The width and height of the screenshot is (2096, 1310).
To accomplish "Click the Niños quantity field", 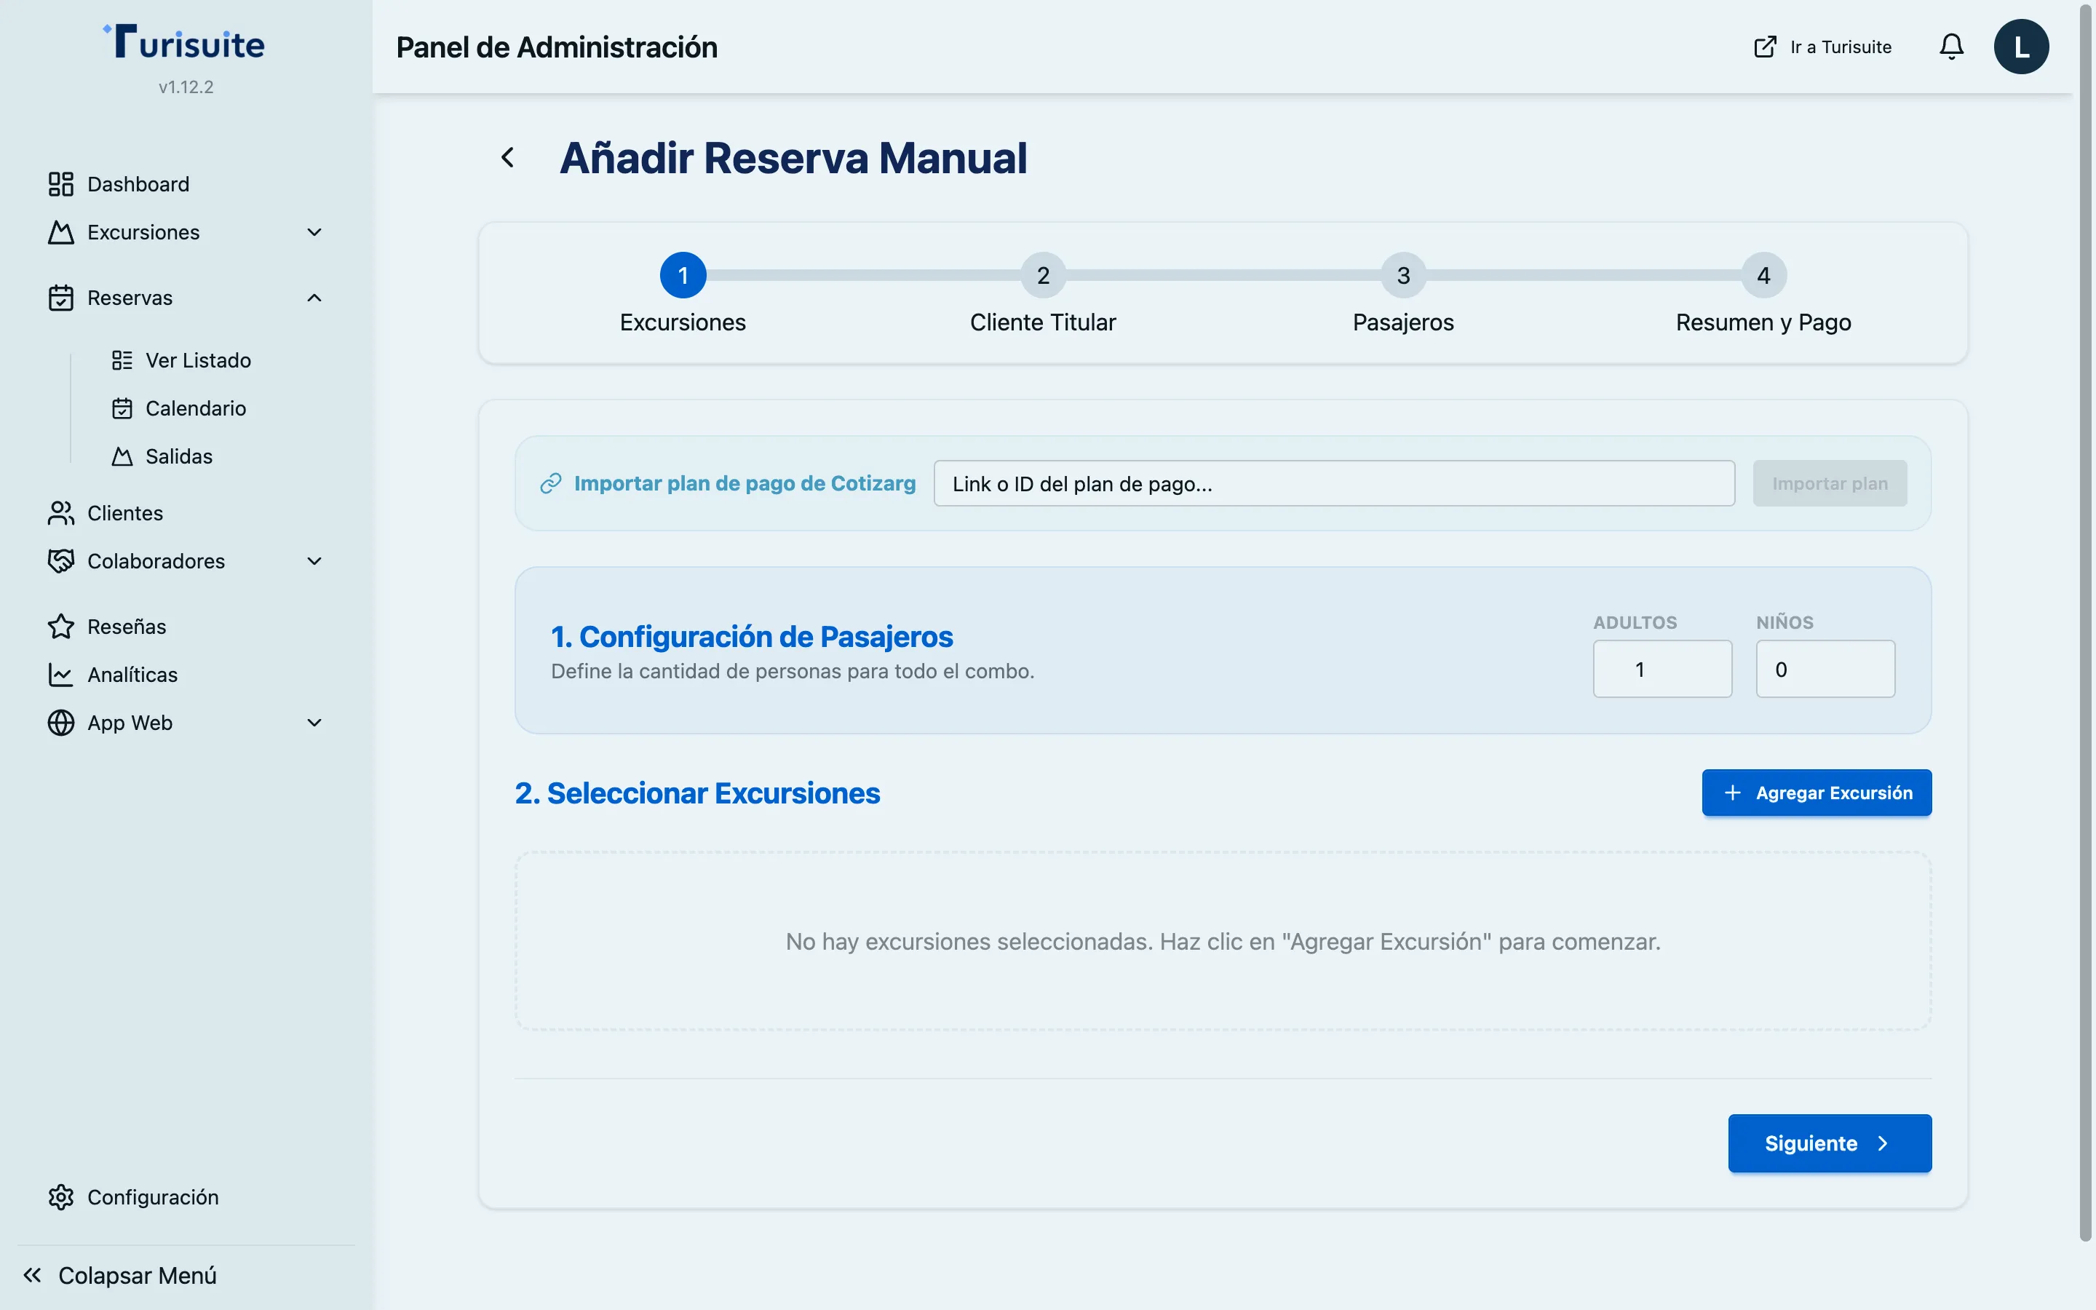I will click(x=1826, y=669).
